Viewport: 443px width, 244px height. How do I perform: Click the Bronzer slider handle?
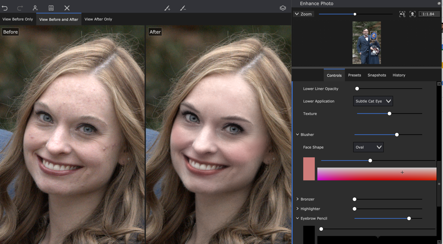pos(354,199)
